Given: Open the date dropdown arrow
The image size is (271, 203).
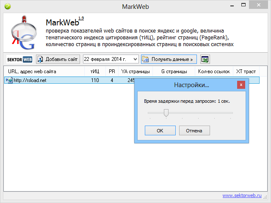Looking at the screenshot, I should [135, 59].
